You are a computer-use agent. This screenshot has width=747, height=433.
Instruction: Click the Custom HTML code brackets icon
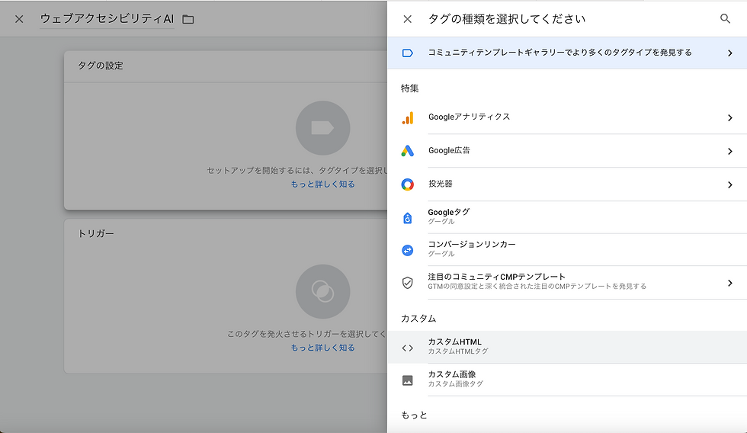[x=407, y=348]
